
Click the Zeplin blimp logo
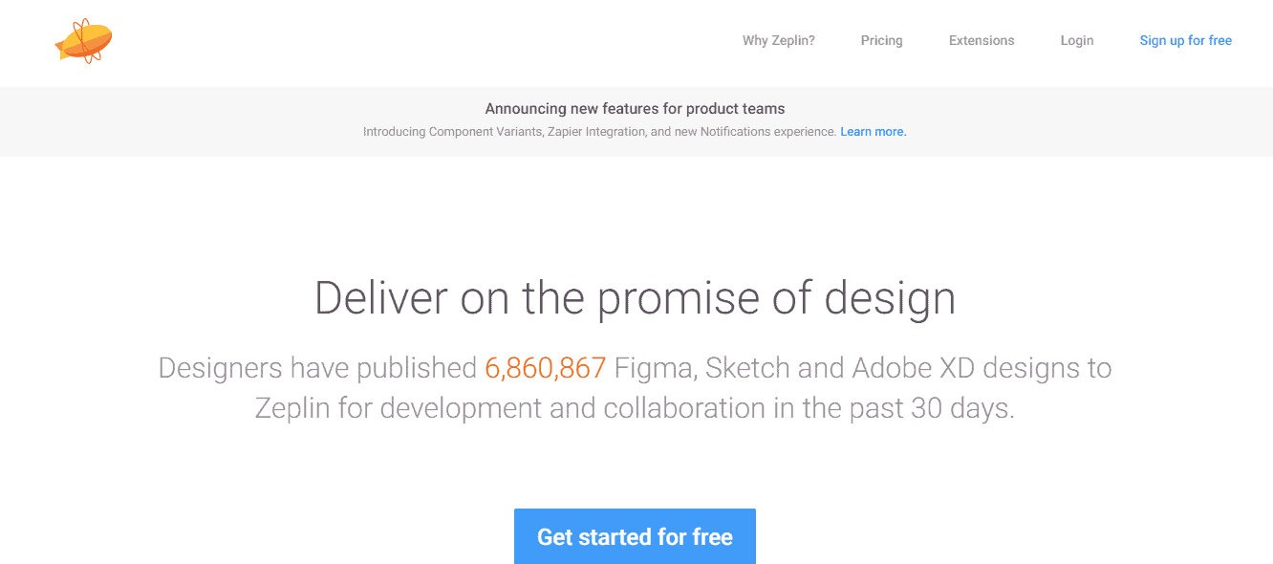[x=84, y=41]
